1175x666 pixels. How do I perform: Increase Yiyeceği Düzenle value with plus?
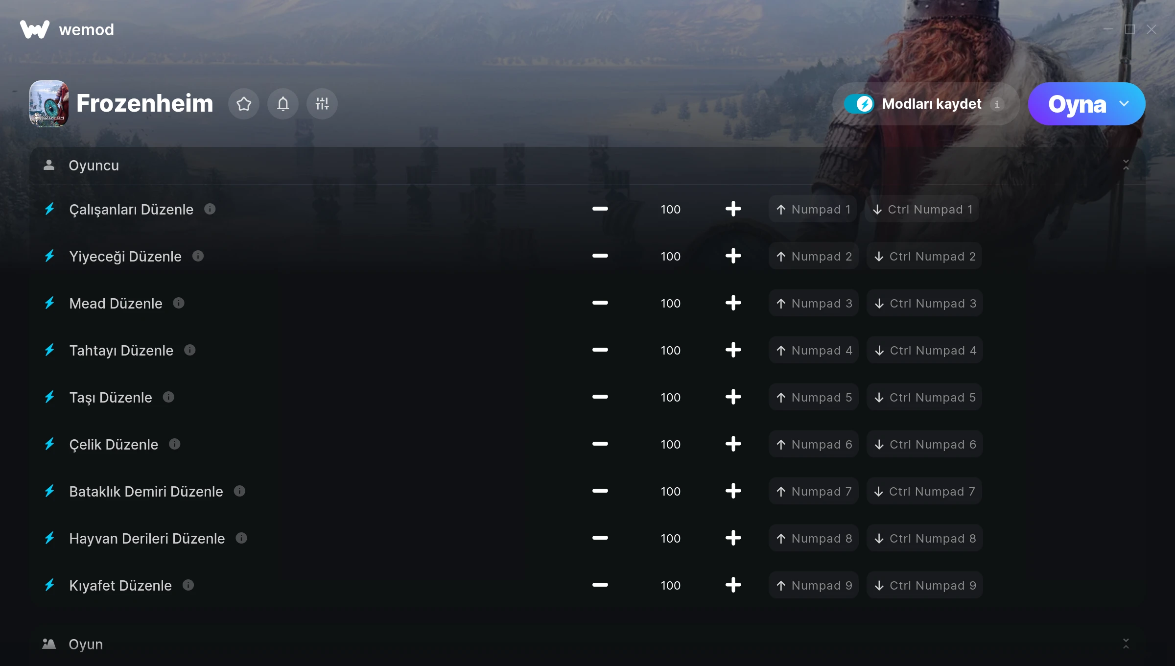point(733,256)
